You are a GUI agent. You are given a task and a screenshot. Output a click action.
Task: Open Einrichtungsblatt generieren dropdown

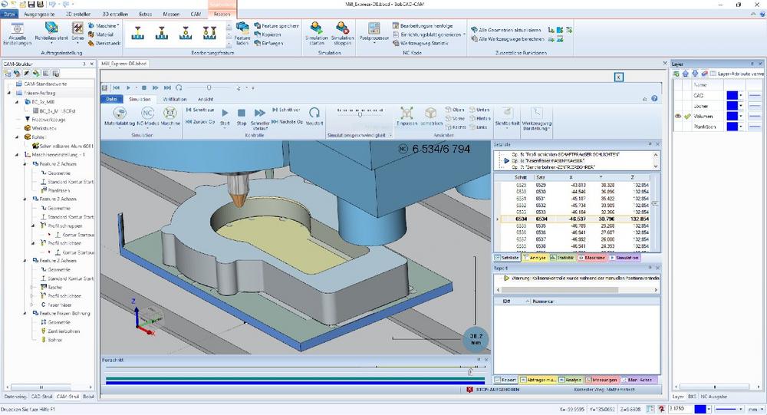tap(430, 35)
